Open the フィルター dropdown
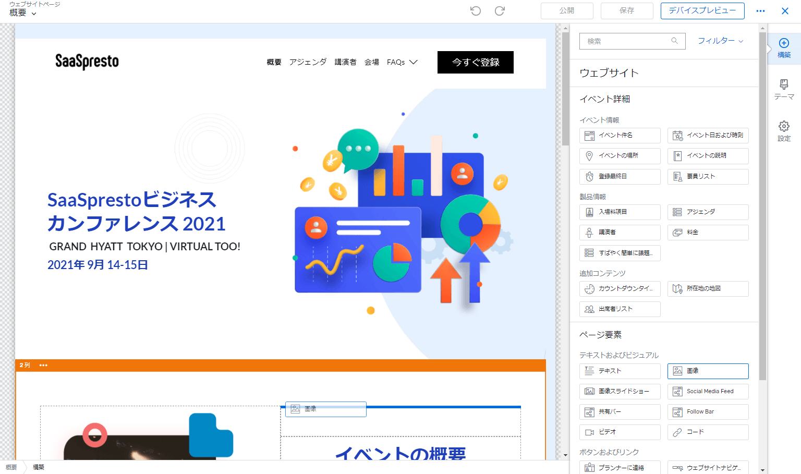This screenshot has height=474, width=801. click(721, 41)
